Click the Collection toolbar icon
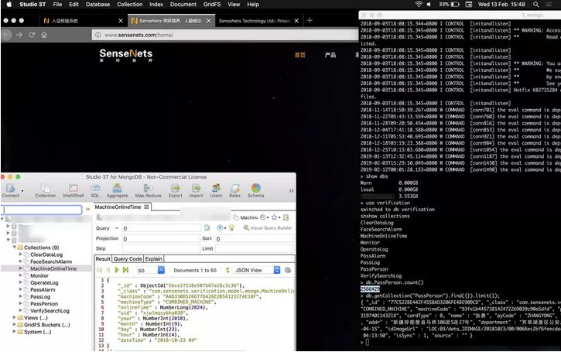Image resolution: width=561 pixels, height=352 pixels. tap(45, 190)
